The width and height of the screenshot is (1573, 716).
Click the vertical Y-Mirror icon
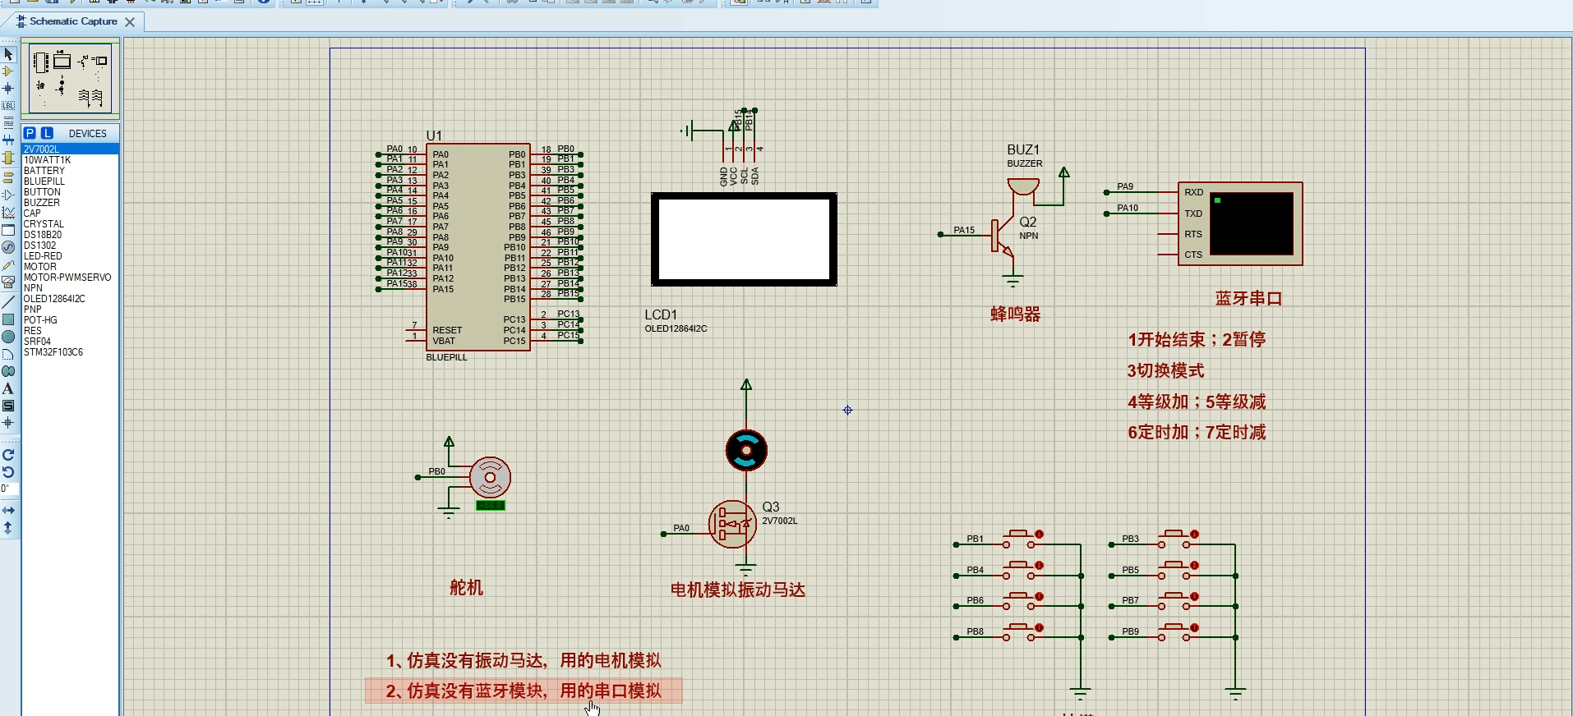point(8,528)
